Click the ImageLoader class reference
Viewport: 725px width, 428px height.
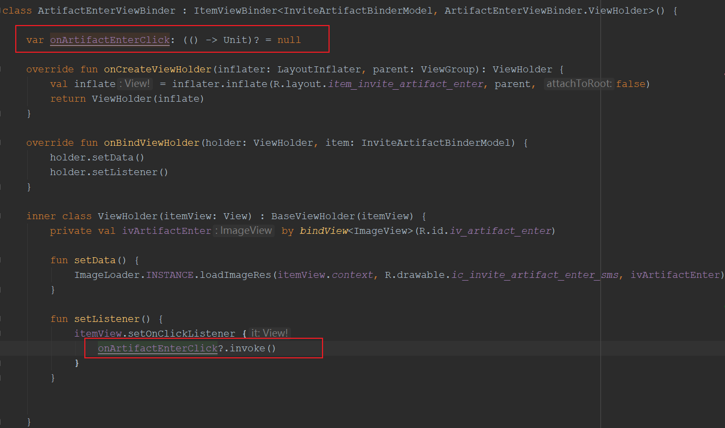click(x=107, y=275)
